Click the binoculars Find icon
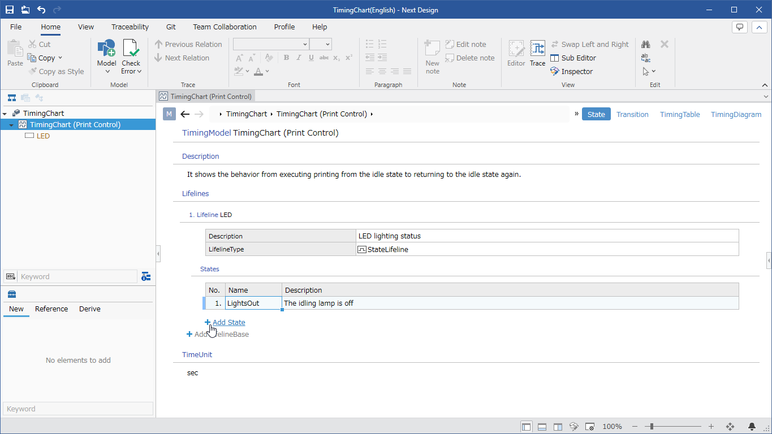Screen dimensions: 772x434 point(646,44)
